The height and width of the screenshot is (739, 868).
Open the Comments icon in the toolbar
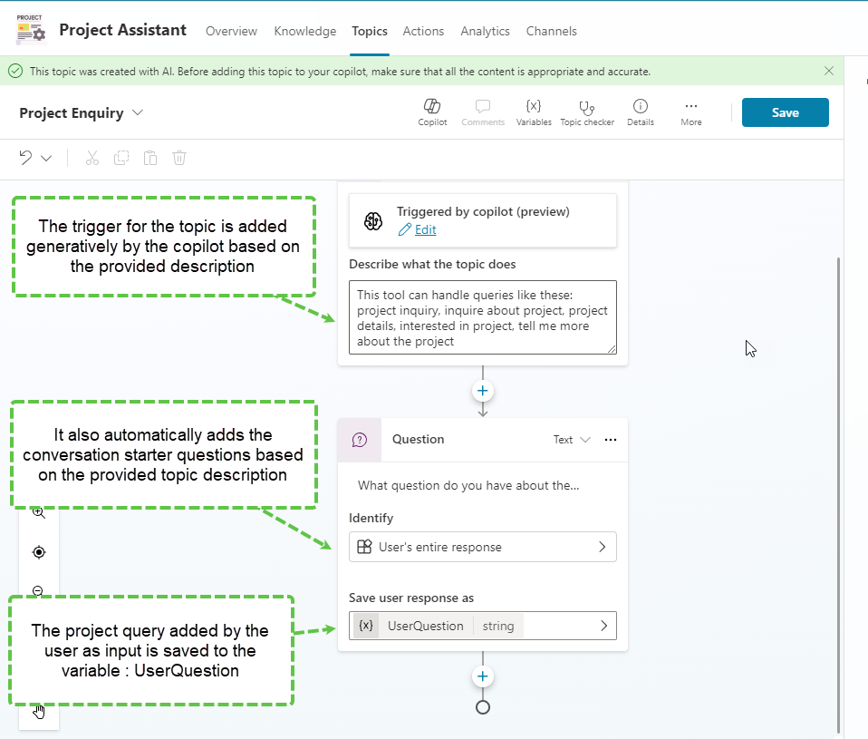pos(483,112)
